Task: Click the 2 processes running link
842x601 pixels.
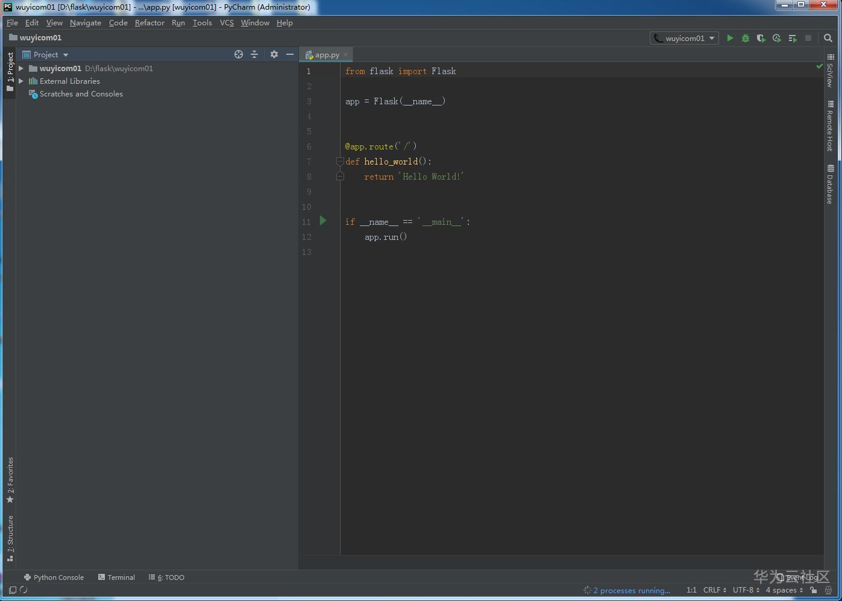Action: pos(631,590)
